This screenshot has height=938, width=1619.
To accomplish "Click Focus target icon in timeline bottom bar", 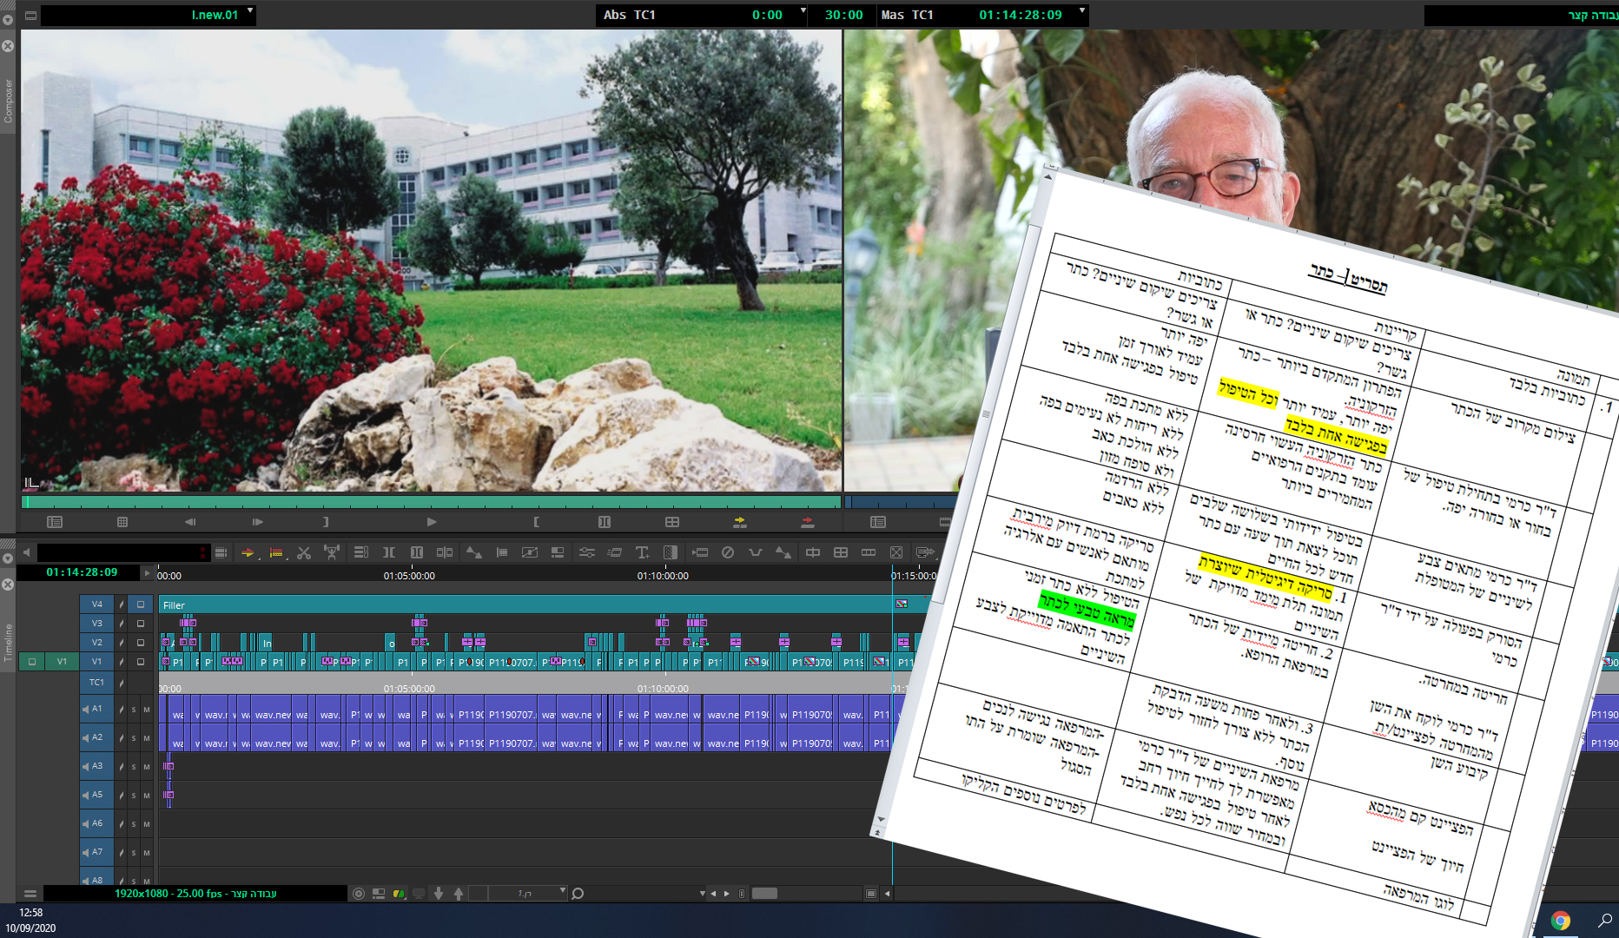I will tap(359, 894).
